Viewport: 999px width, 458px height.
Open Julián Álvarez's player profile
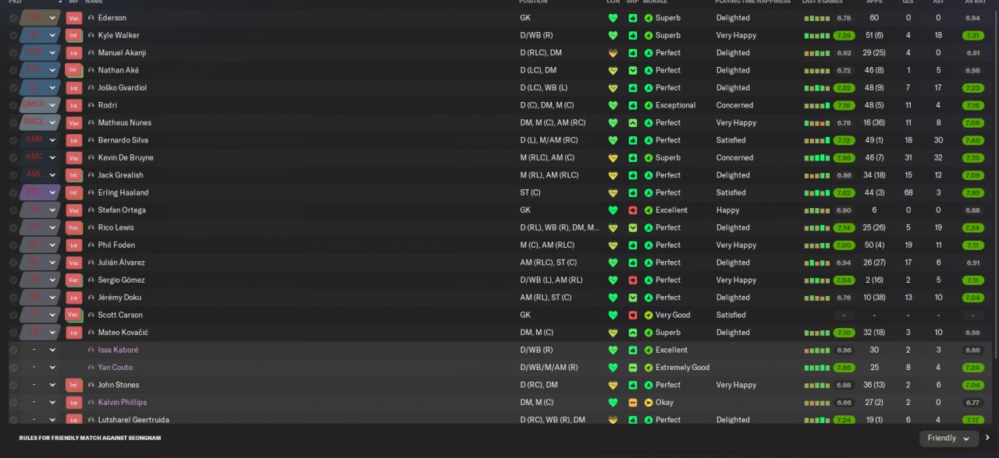click(121, 262)
